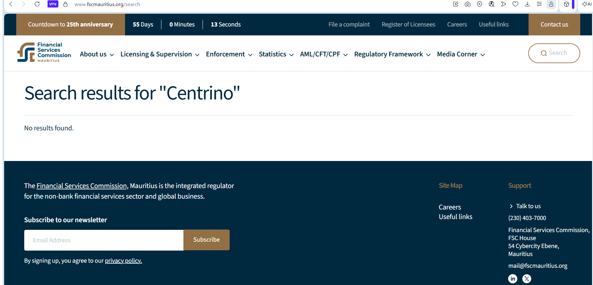593x285 pixels.
Task: Open Register of Licensees link
Action: click(408, 25)
